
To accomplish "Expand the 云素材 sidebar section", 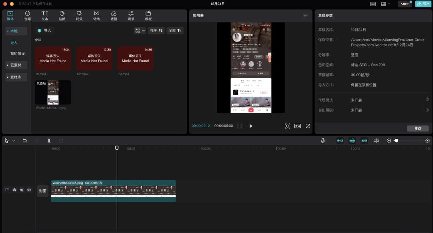I will click(16, 65).
